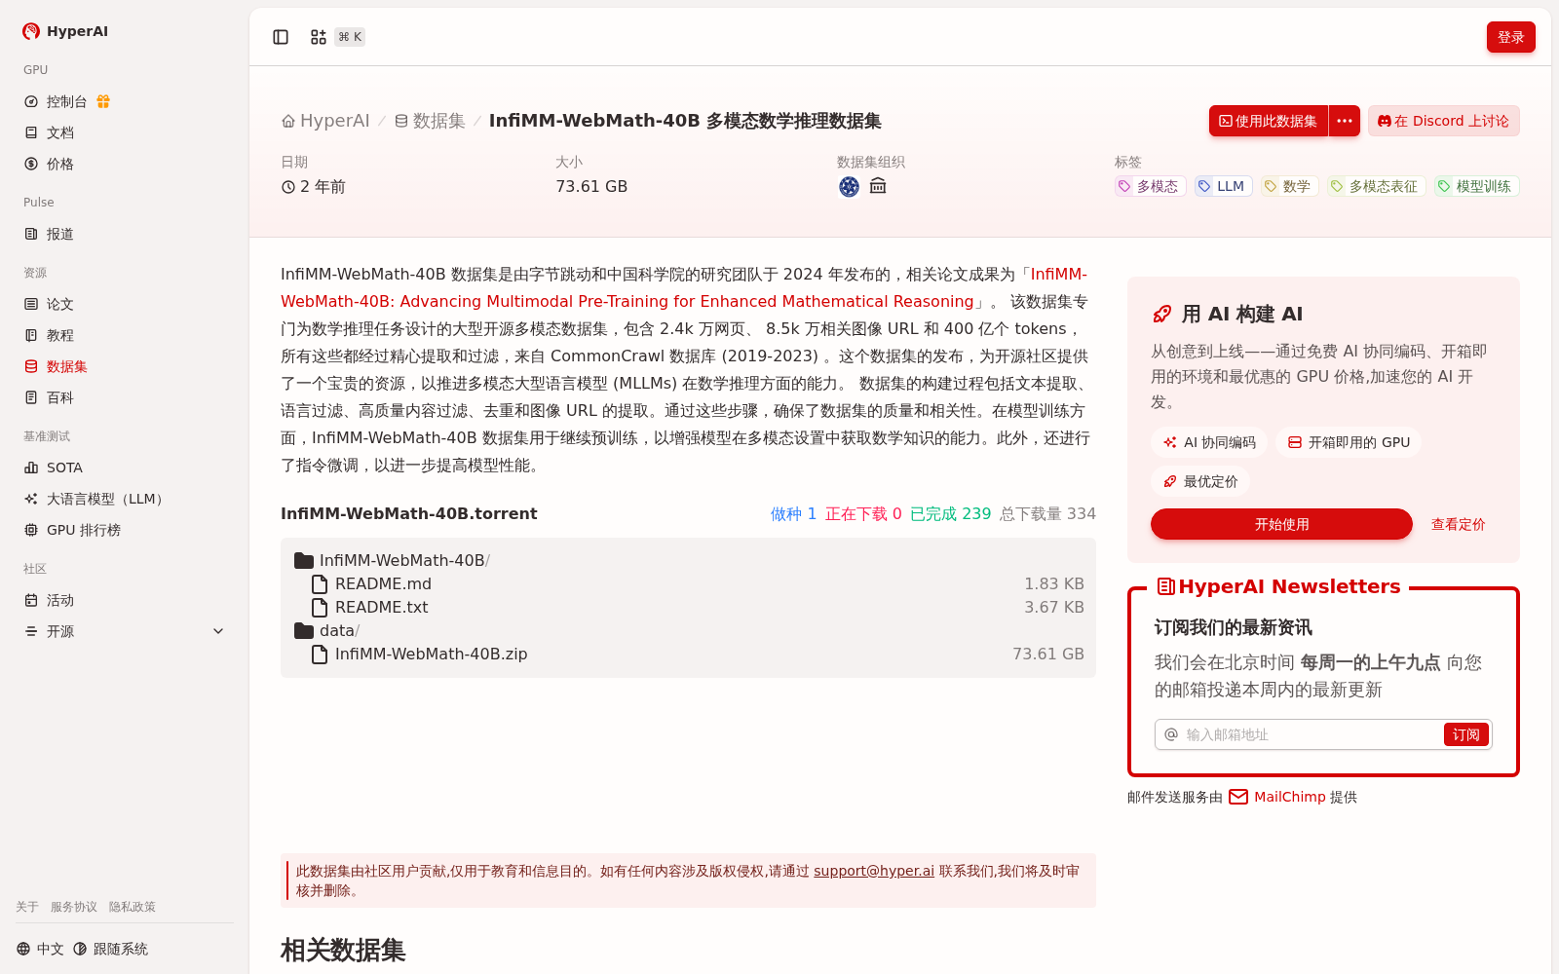Open the three-dots more options menu

click(x=1345, y=121)
